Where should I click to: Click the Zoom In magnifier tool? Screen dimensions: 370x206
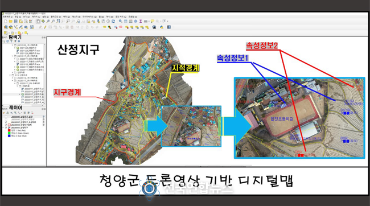(x=48, y=21)
